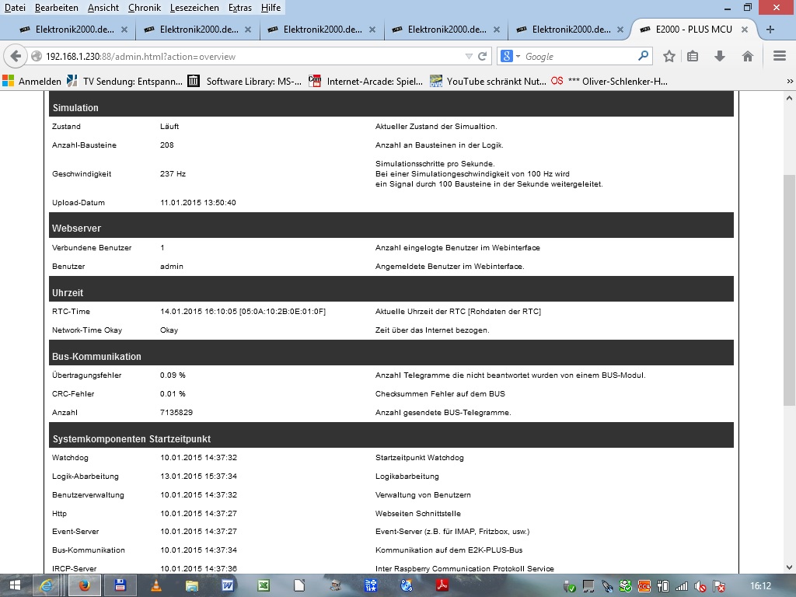Switch to the first Elektronik2000.de tab
796x597 pixels.
pos(68,30)
